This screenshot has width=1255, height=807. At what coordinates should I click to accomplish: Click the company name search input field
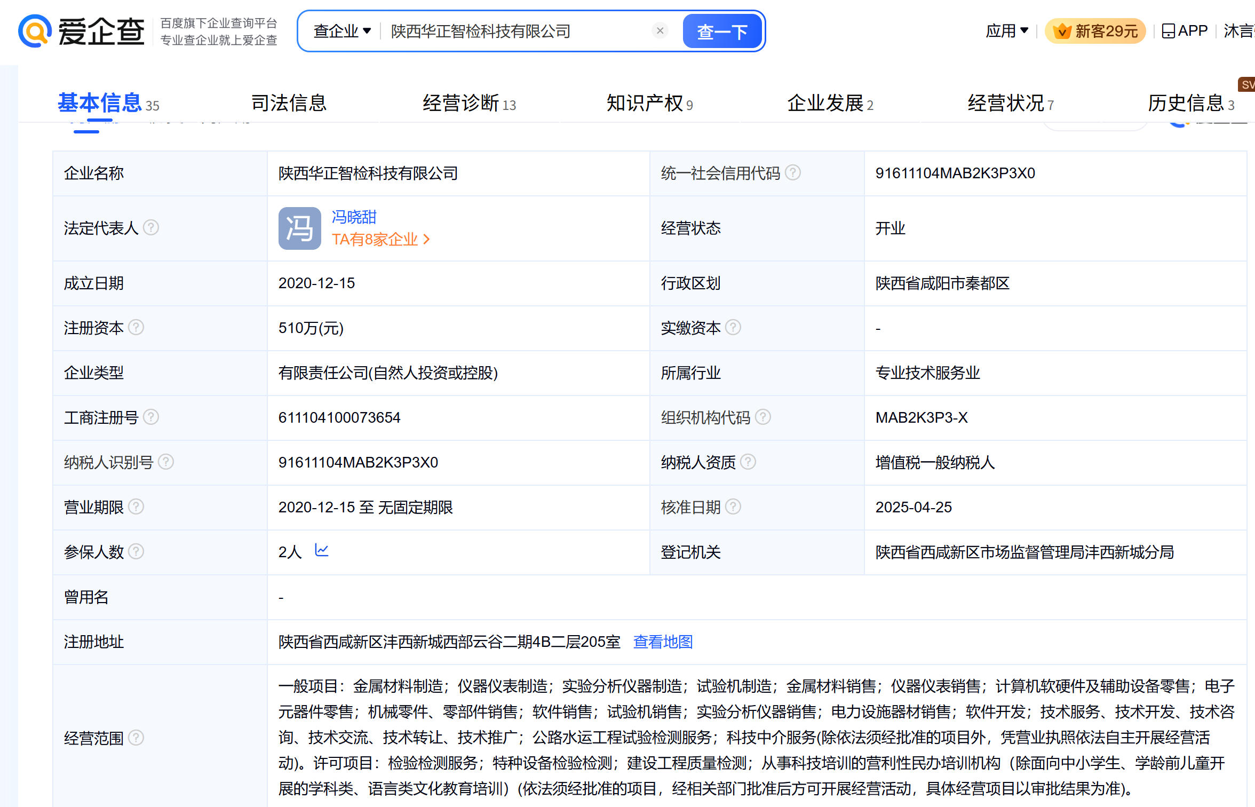tap(512, 31)
